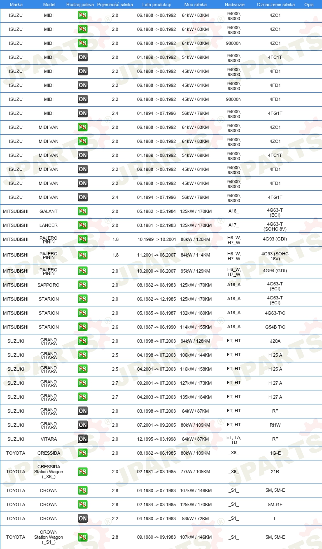Click the Oznaczenie silnika column header
The height and width of the screenshot is (549, 322).
tap(275, 4)
